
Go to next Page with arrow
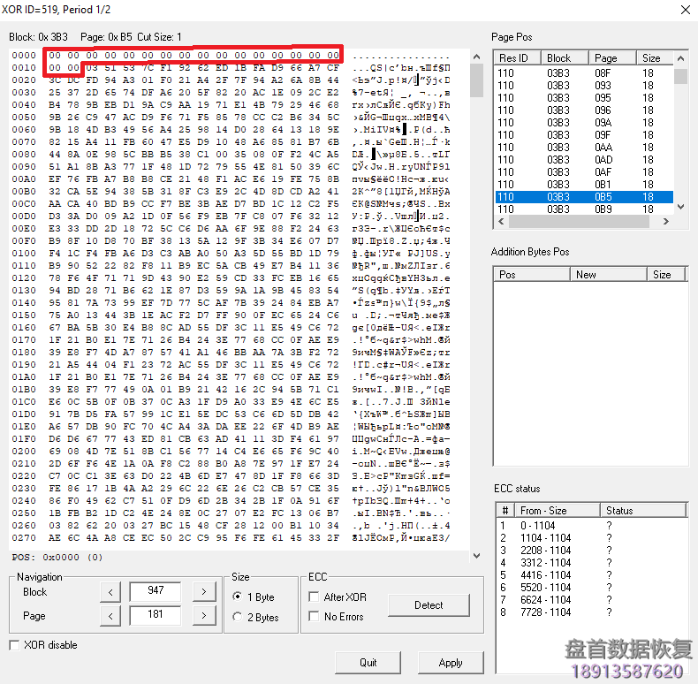[203, 615]
